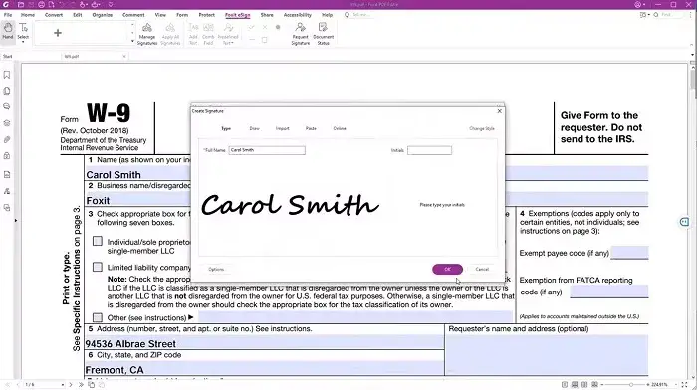The image size is (697, 390).
Task: Expand the left navigation panel arrow
Action: click(x=16, y=220)
